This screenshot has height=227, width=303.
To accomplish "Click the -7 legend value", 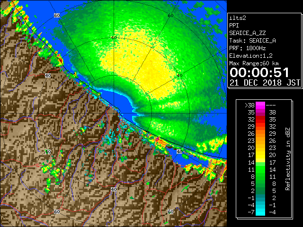I will pyautogui.click(x=251, y=212).
